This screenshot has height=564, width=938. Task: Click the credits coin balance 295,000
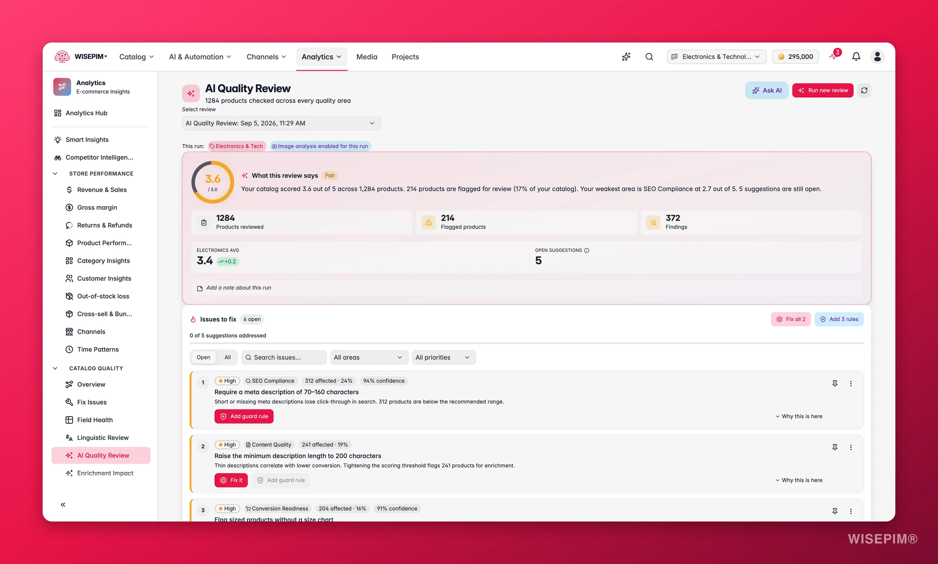point(795,57)
